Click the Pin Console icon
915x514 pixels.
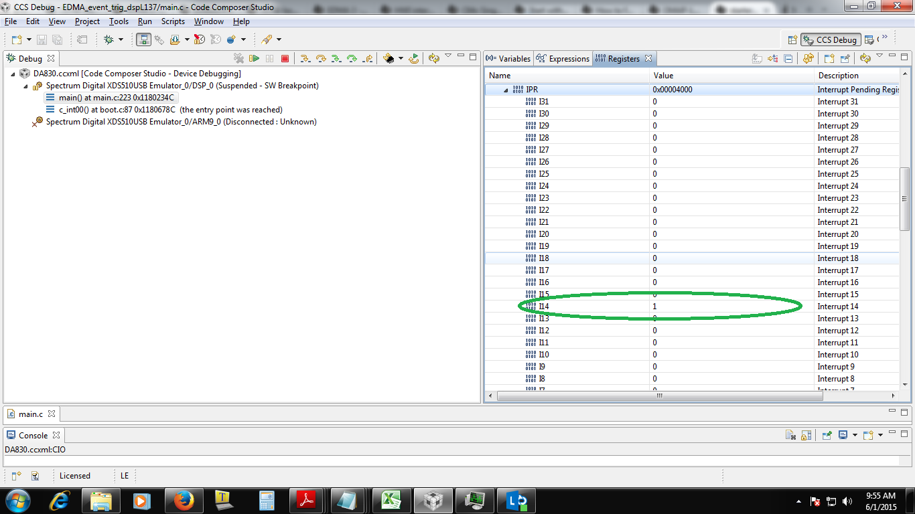(827, 435)
